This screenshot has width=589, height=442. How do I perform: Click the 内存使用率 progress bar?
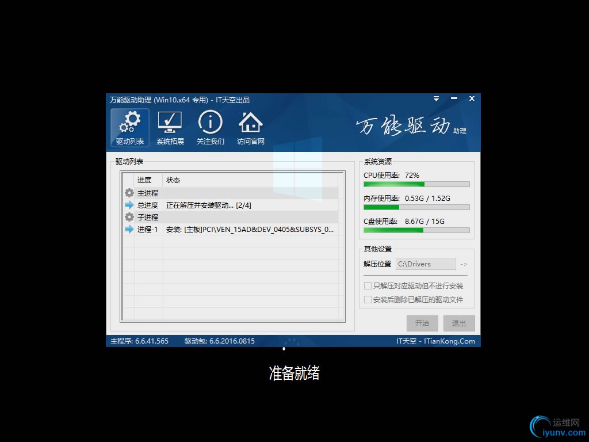(x=416, y=207)
